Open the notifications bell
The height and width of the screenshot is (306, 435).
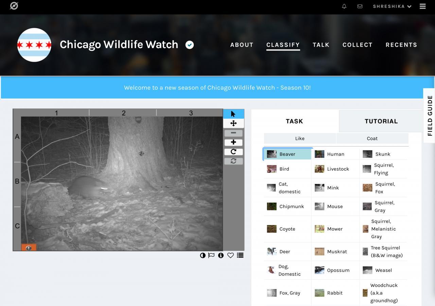pyautogui.click(x=344, y=6)
